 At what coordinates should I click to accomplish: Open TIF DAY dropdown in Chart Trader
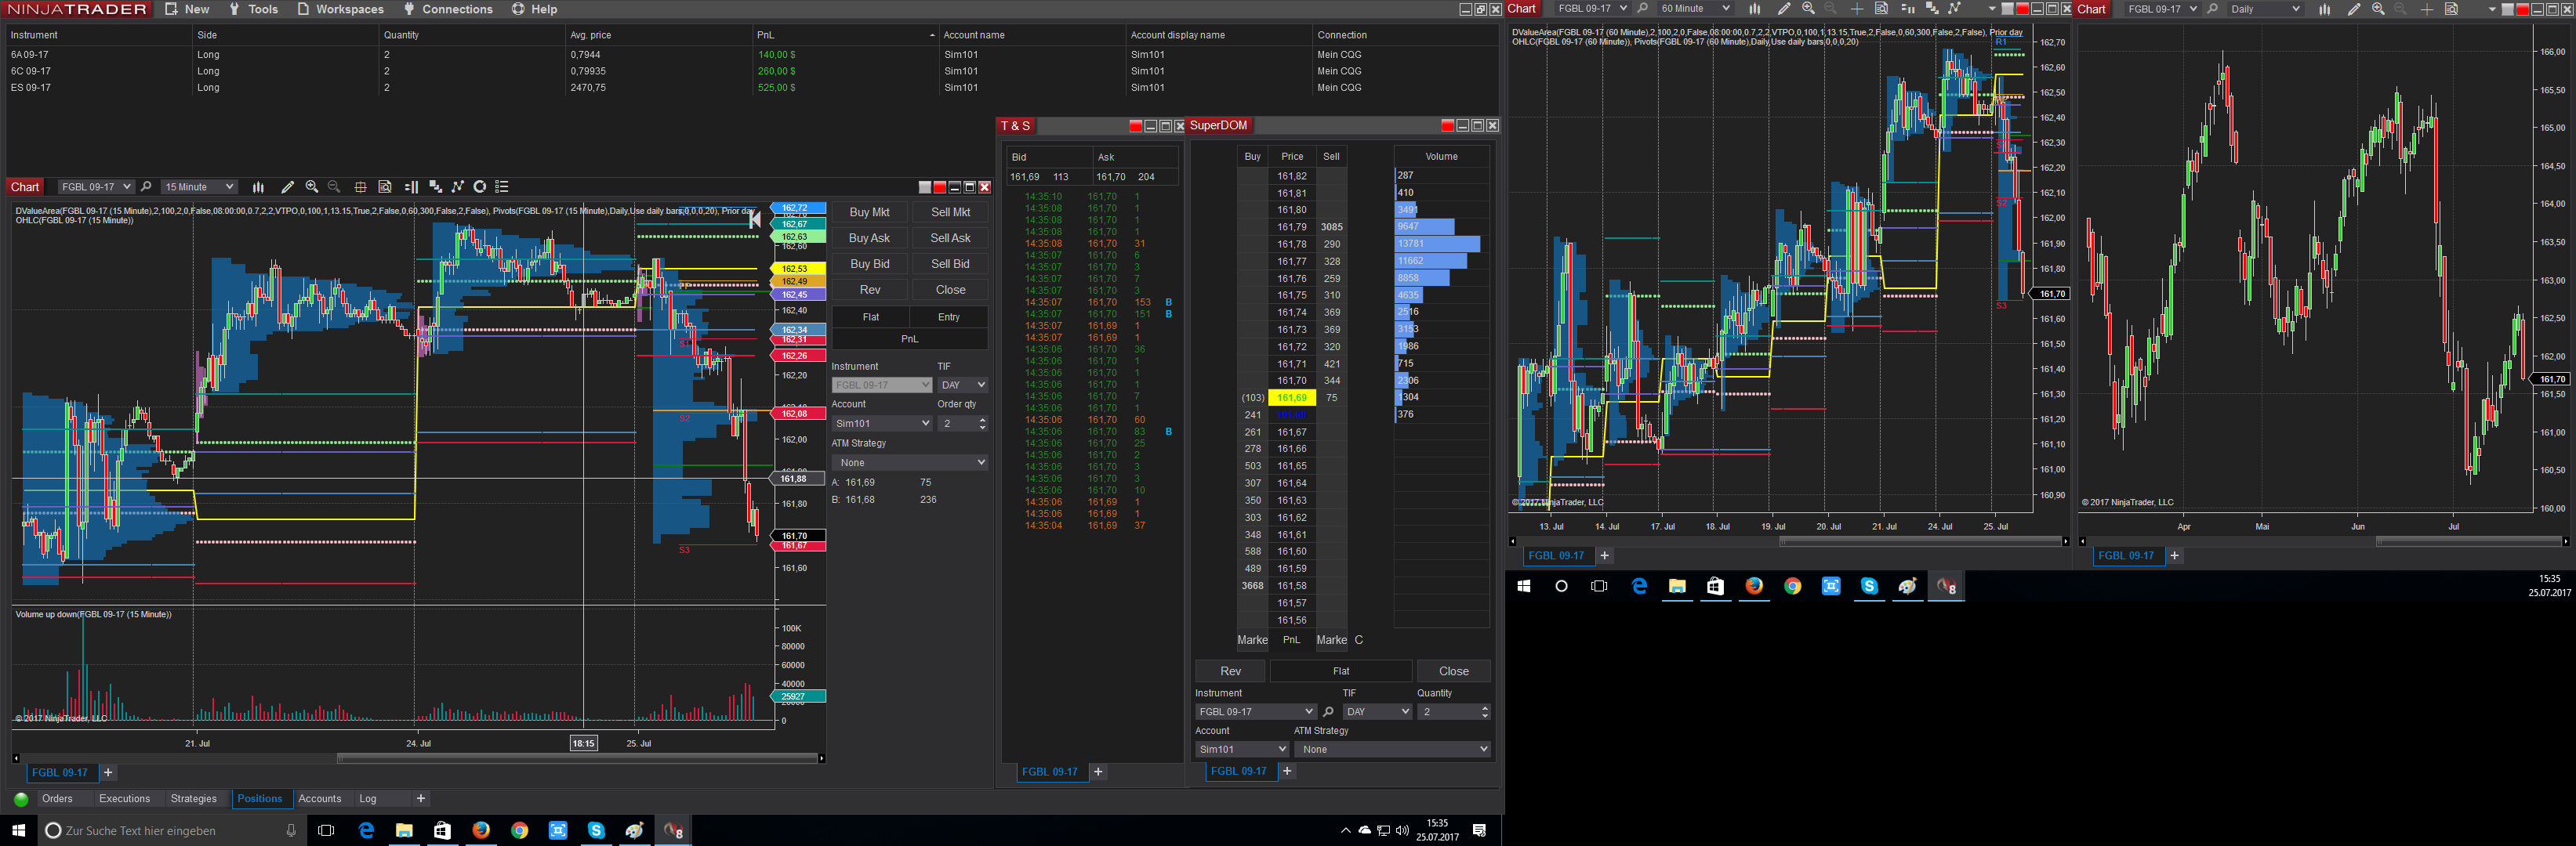(962, 385)
